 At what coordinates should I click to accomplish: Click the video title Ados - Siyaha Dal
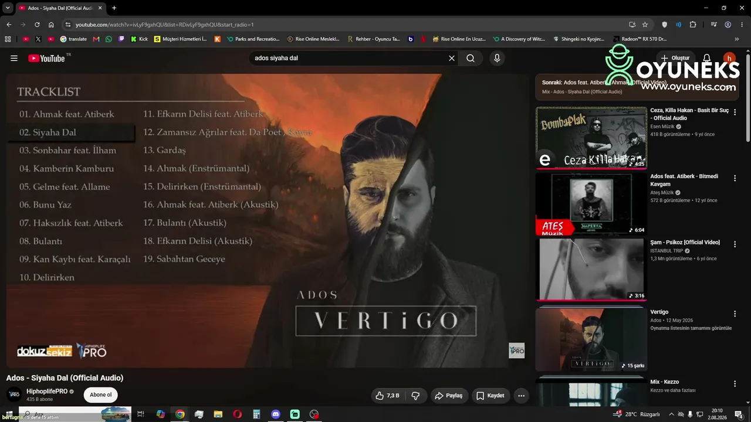(65, 378)
